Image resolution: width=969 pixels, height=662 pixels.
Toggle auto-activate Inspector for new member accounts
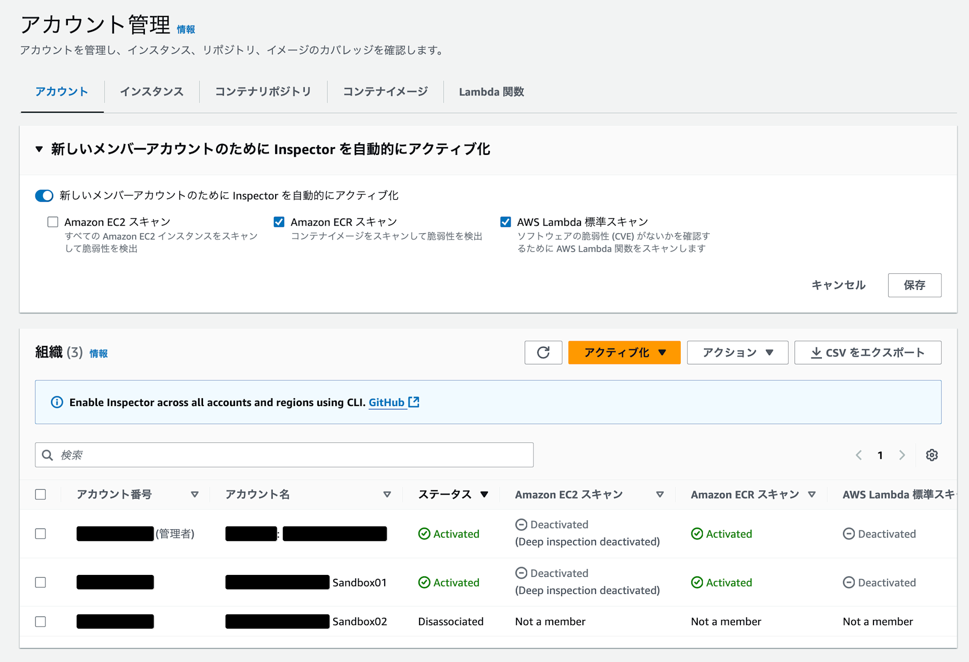[44, 196]
